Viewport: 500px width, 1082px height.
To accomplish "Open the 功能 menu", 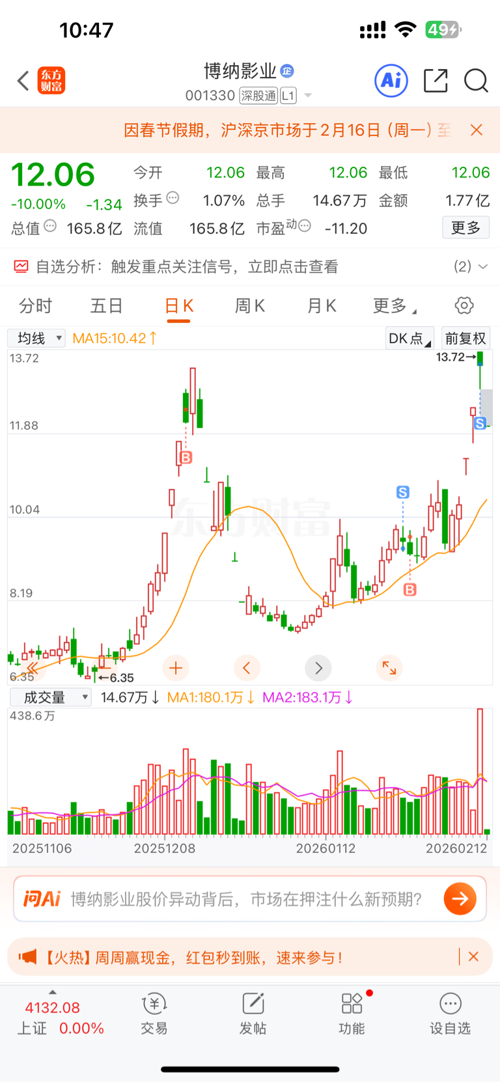I will [x=352, y=1014].
